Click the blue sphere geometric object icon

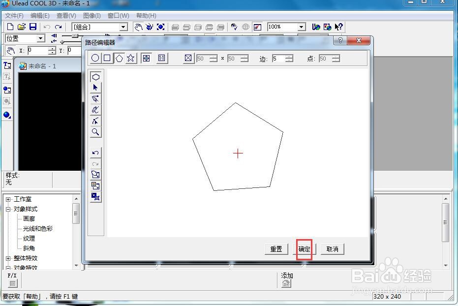click(7, 115)
